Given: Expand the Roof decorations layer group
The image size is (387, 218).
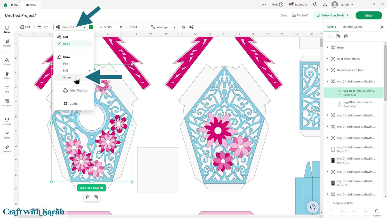Looking at the screenshot, I should (327, 59).
